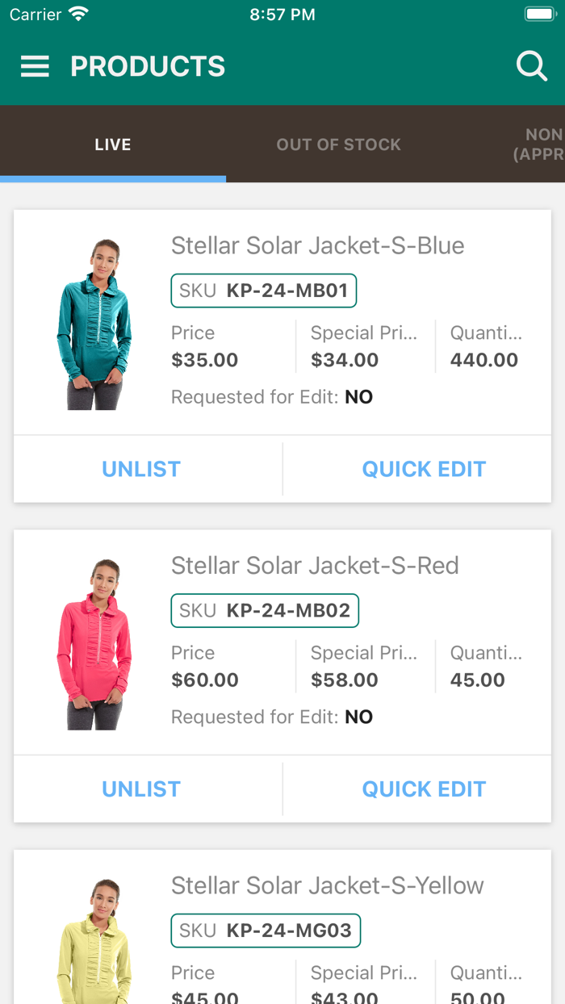Switch to the OUT OF STOCK tab
The width and height of the screenshot is (565, 1004).
coord(339,144)
